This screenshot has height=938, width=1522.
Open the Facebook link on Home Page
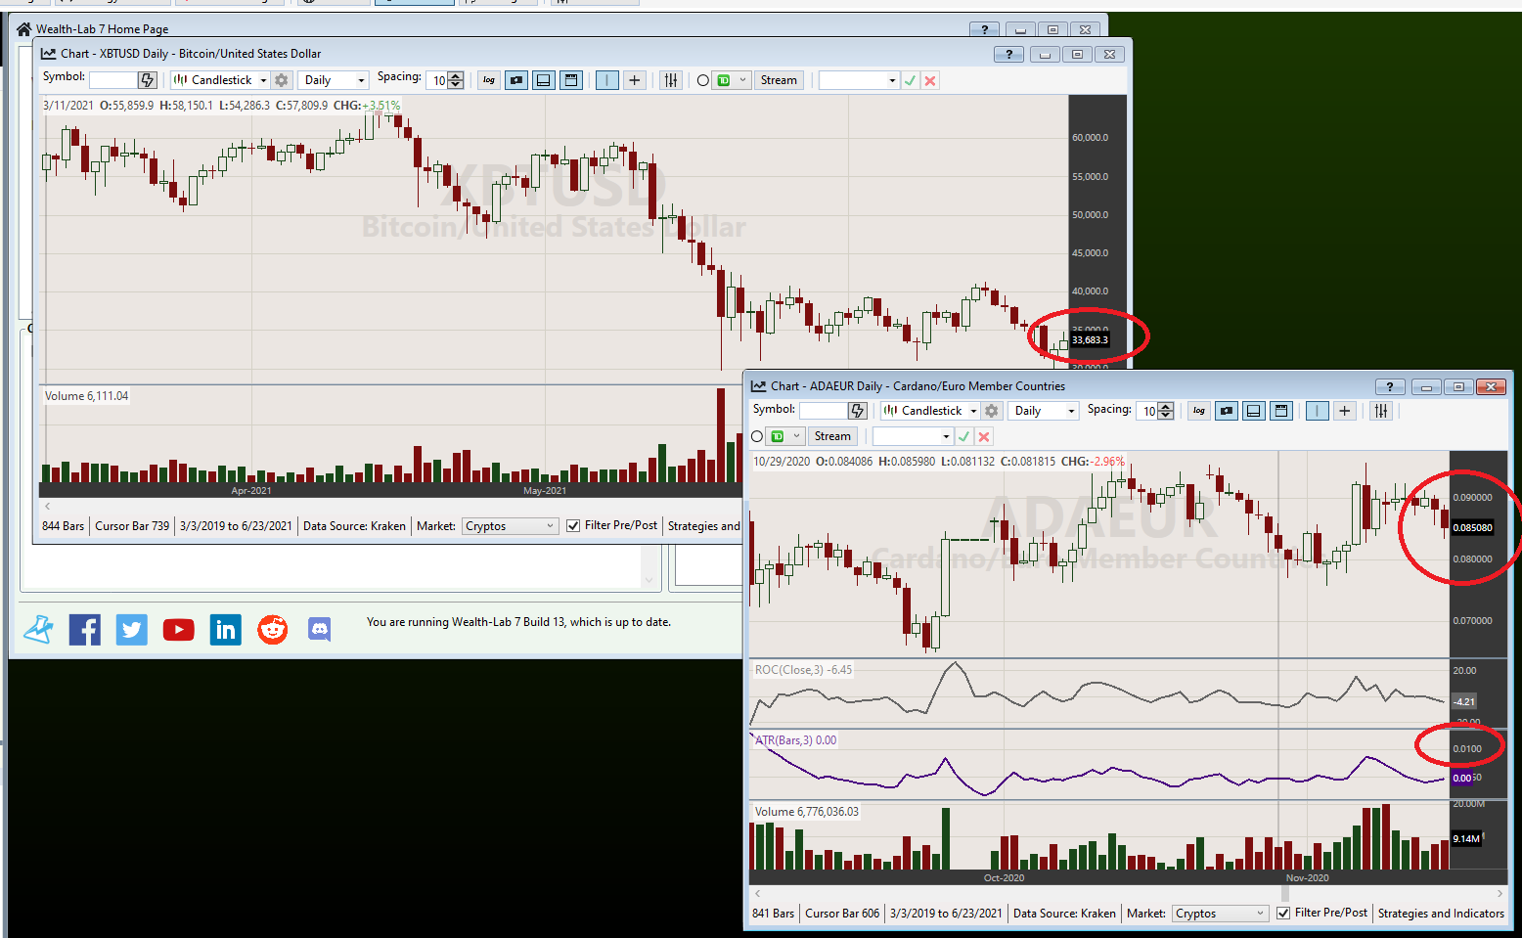pyautogui.click(x=85, y=630)
